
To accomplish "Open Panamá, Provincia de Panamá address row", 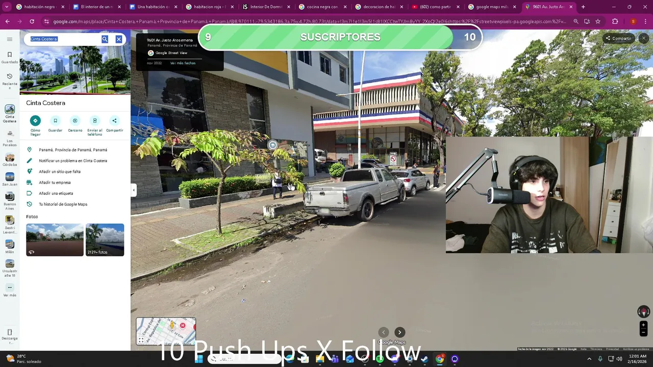I will pyautogui.click(x=75, y=150).
